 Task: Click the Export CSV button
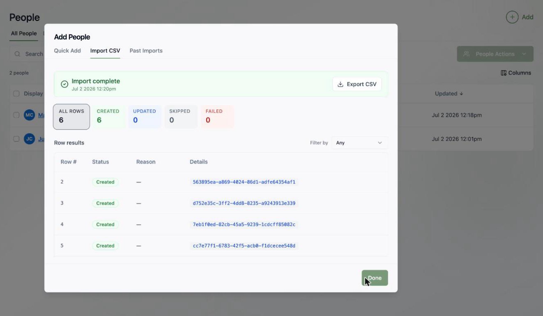357,84
